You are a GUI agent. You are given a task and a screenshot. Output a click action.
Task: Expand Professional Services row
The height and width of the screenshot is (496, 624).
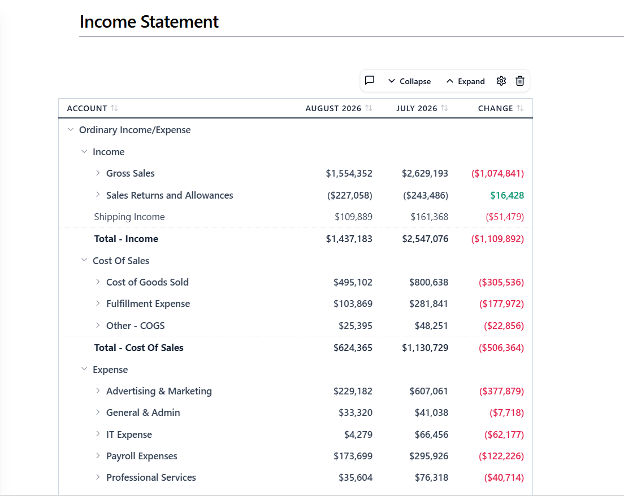point(98,477)
